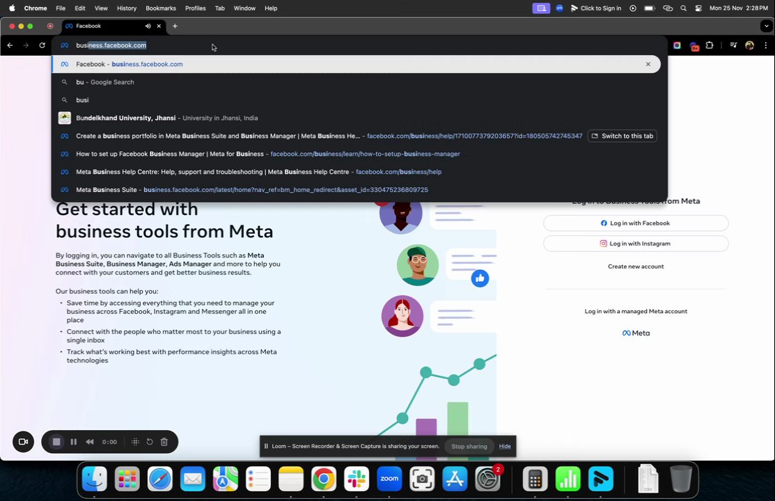Screen dimensions: 775x501
Task: Select Bundelkhand University, Jhansi suggestion
Action: 356,118
